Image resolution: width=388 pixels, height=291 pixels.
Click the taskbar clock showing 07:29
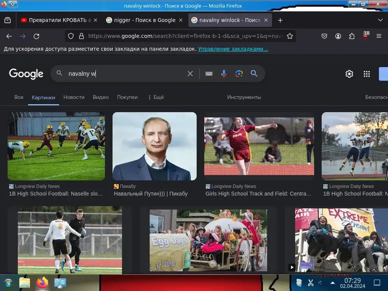tap(352, 283)
